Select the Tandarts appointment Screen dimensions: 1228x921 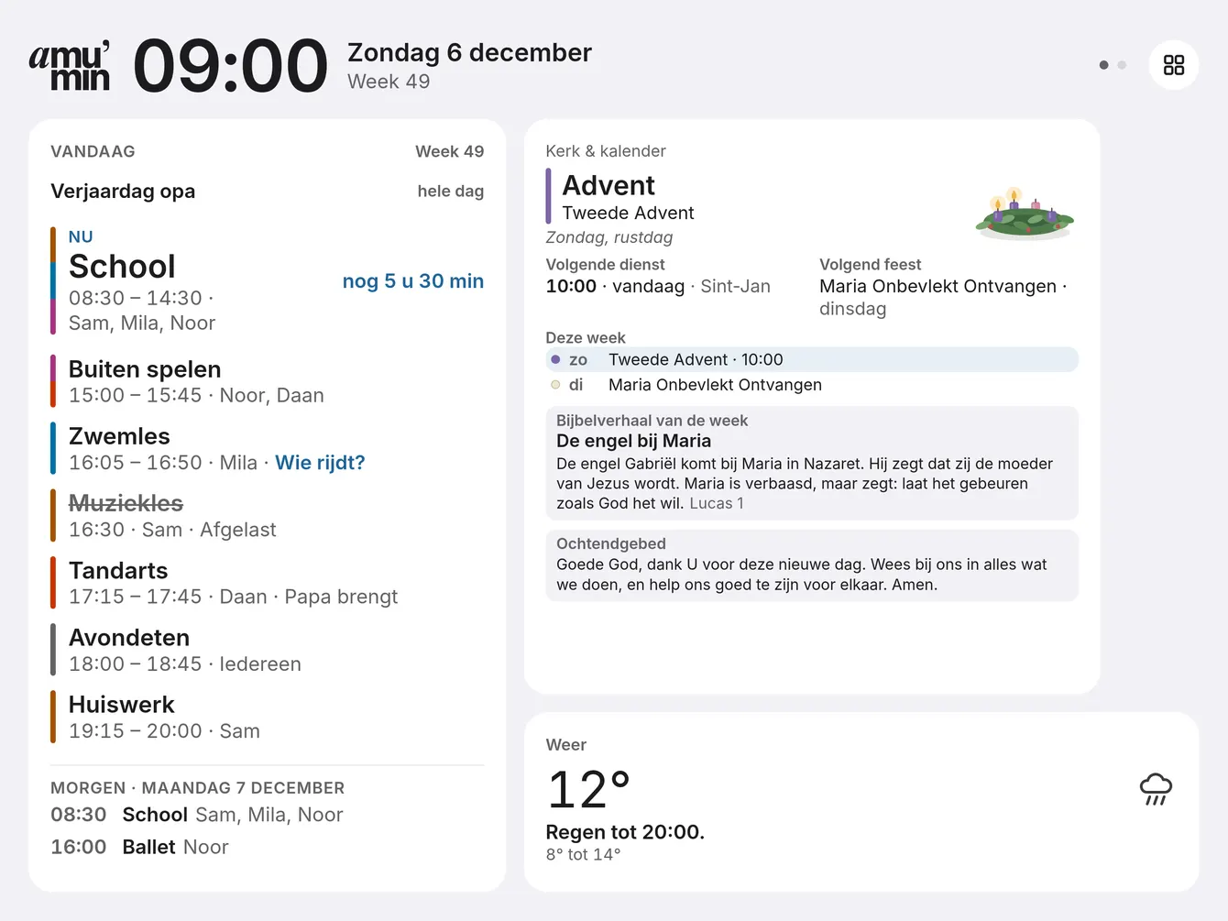(267, 583)
